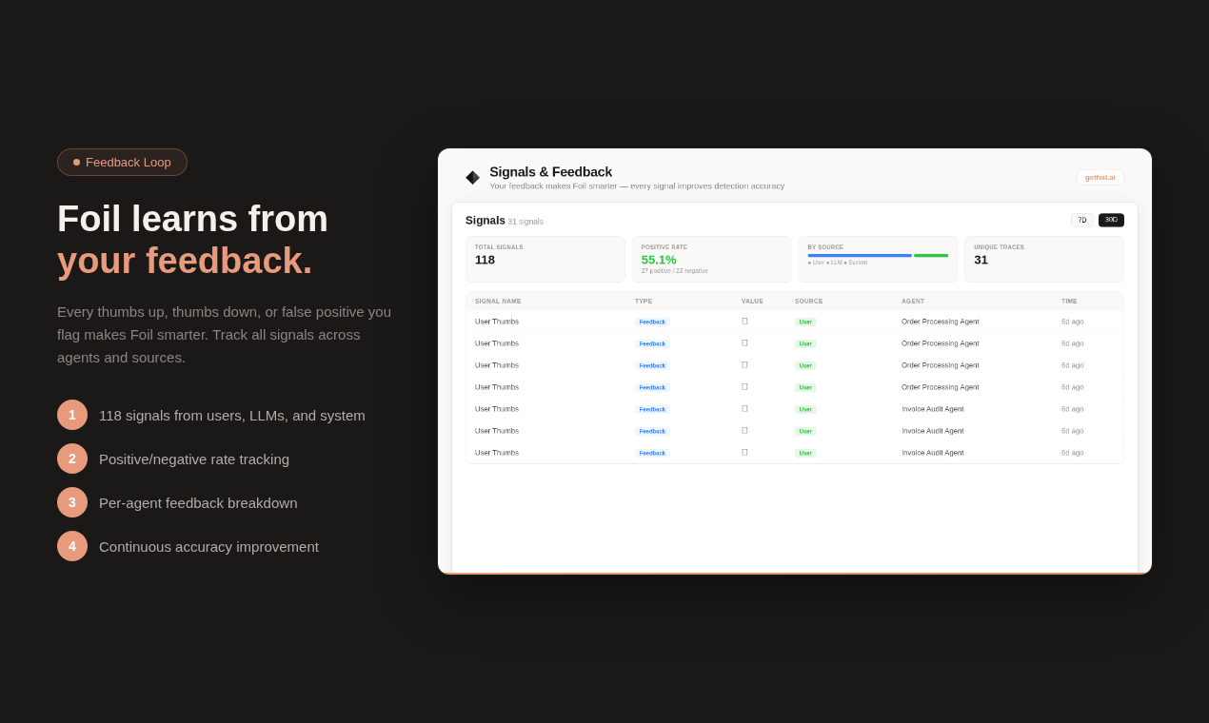The image size is (1209, 723).
Task: Click the Foil diamond logo icon
Action: (x=472, y=177)
